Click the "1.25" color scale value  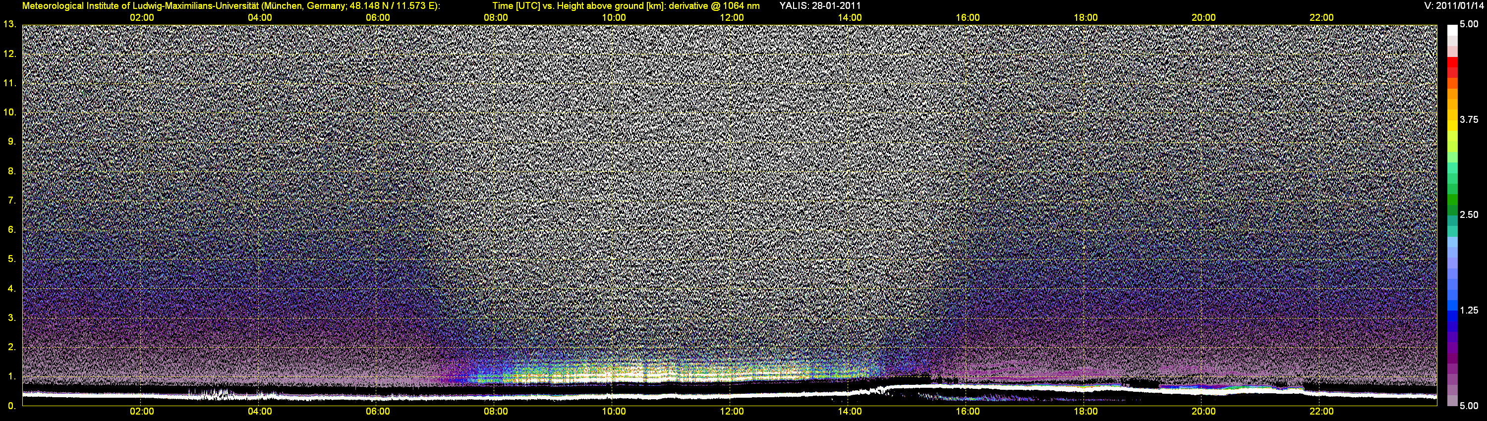1469,310
